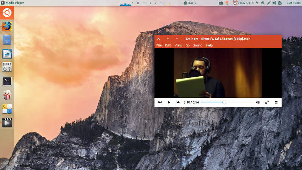This screenshot has height=170, width=302.
Task: Open the network plug indicator
Action: click(x=268, y=3)
